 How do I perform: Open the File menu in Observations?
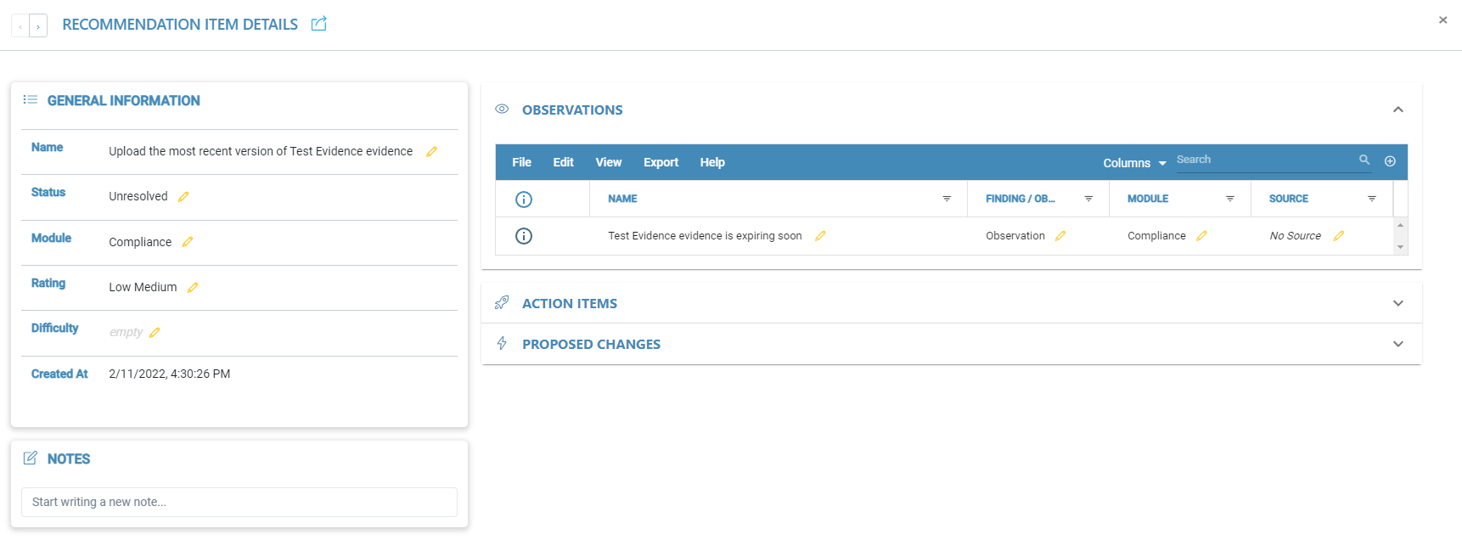[521, 162]
